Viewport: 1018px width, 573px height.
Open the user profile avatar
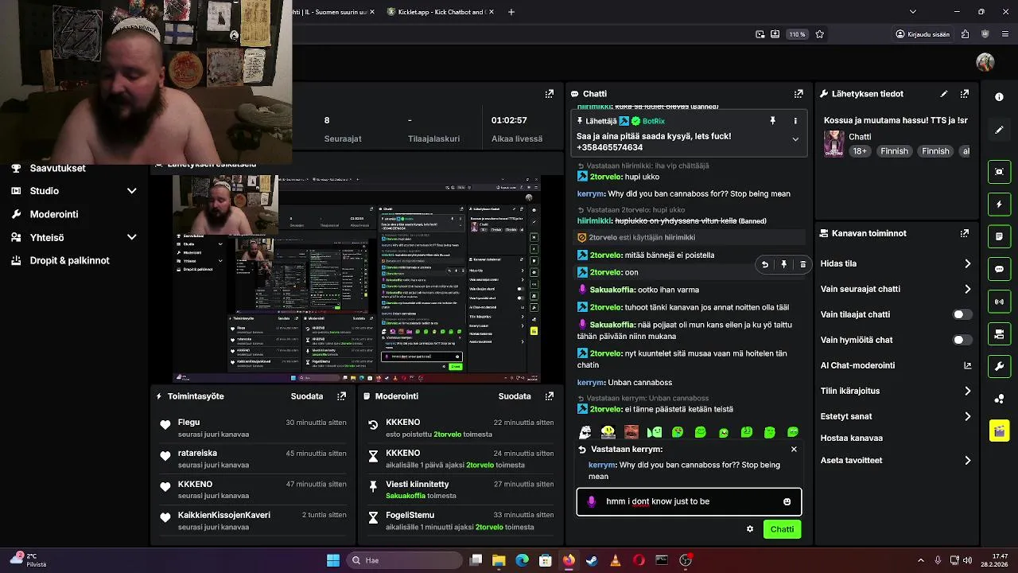[x=985, y=62]
